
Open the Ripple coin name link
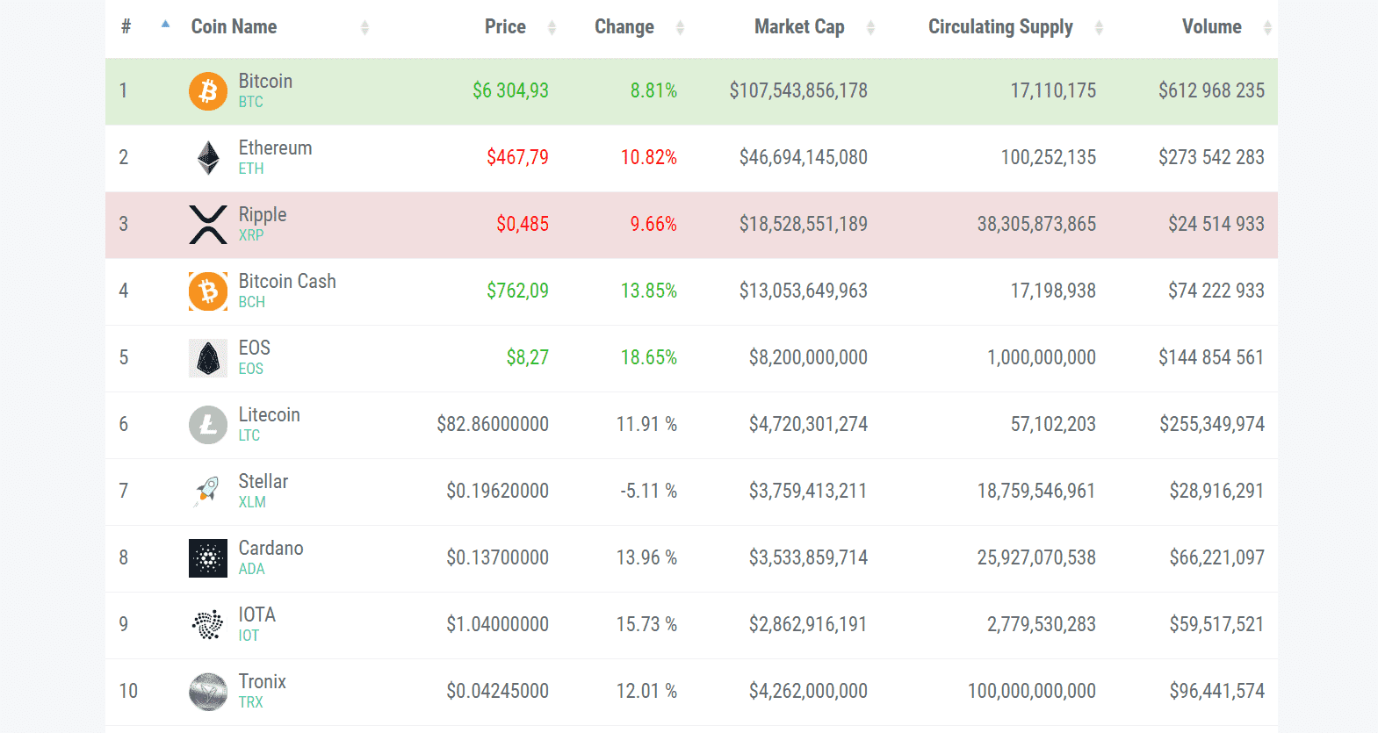click(x=263, y=215)
